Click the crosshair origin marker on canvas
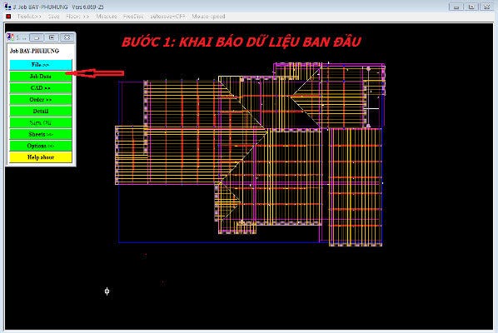The height and width of the screenshot is (333, 498). click(x=107, y=291)
